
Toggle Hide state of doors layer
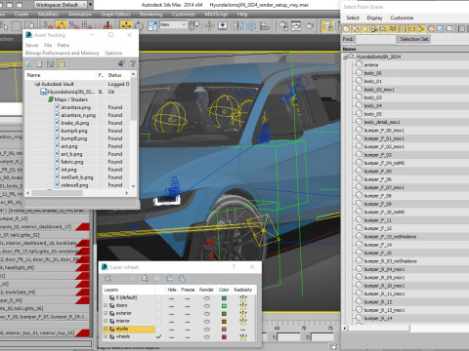click(x=172, y=306)
